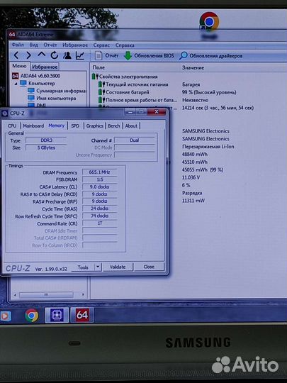Select Суммарная информация tree item

pyautogui.click(x=57, y=91)
